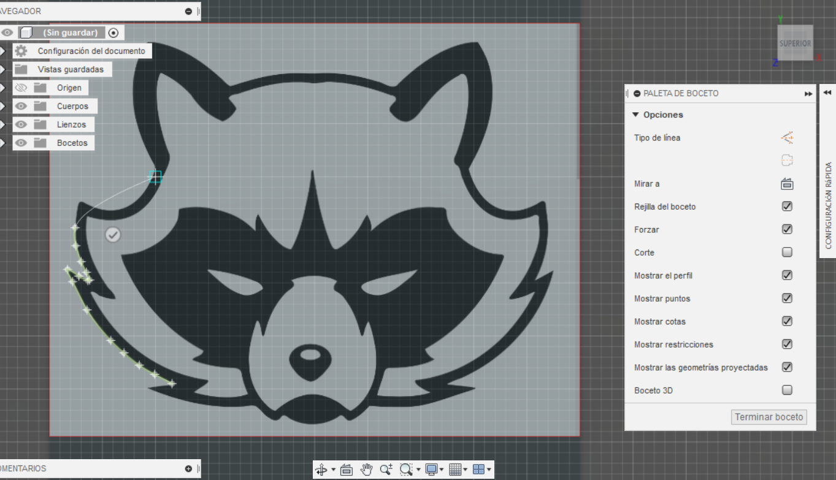The height and width of the screenshot is (480, 836).
Task: Click the gear icon for Configuración del documento
Action: pos(21,51)
